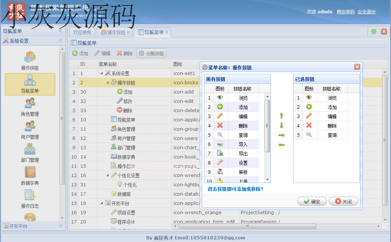Select 添加 plus icon in 所有按钮 list
391x242 pixels.
click(x=220, y=107)
